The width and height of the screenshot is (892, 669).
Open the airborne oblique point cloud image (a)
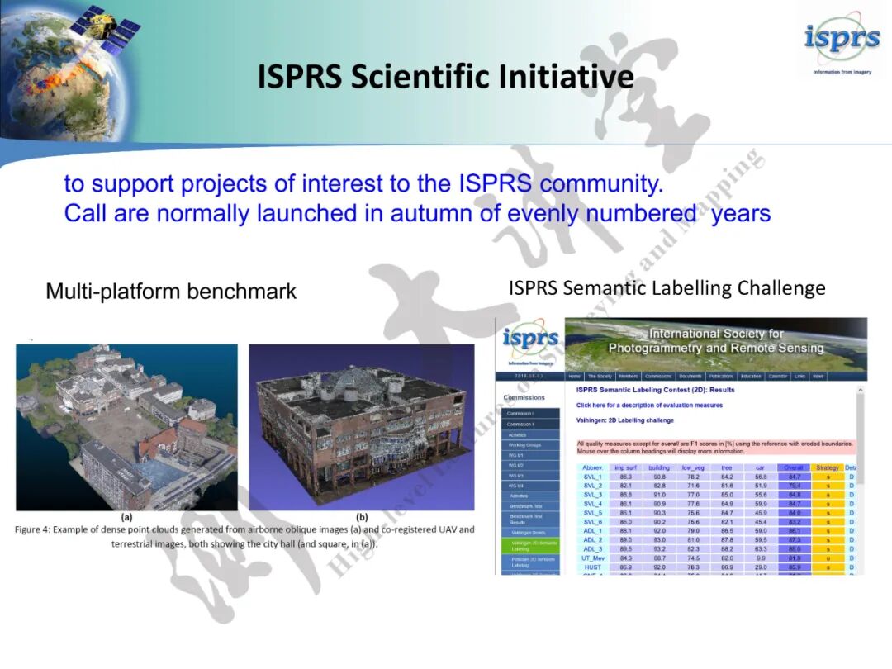click(127, 427)
